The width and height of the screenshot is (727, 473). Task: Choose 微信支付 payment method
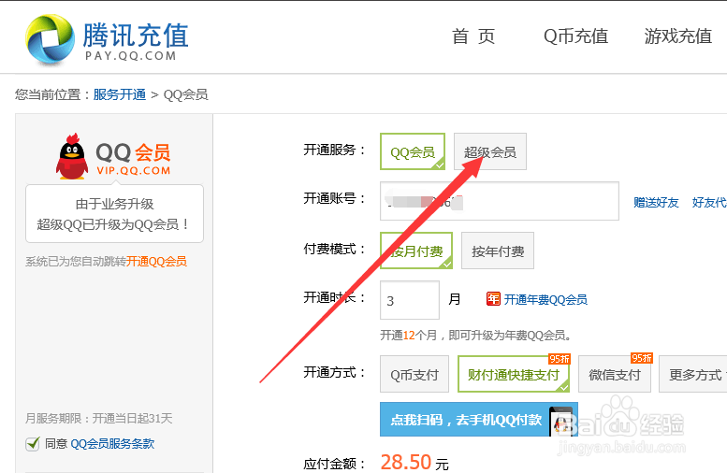tap(615, 374)
